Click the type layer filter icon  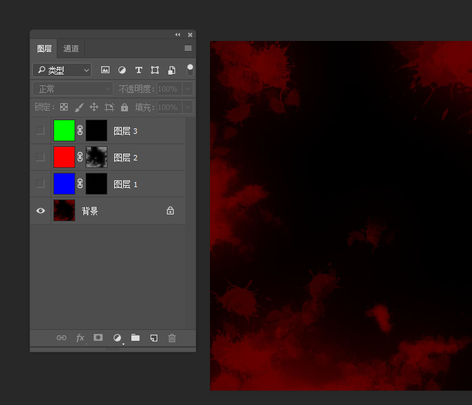coord(138,70)
